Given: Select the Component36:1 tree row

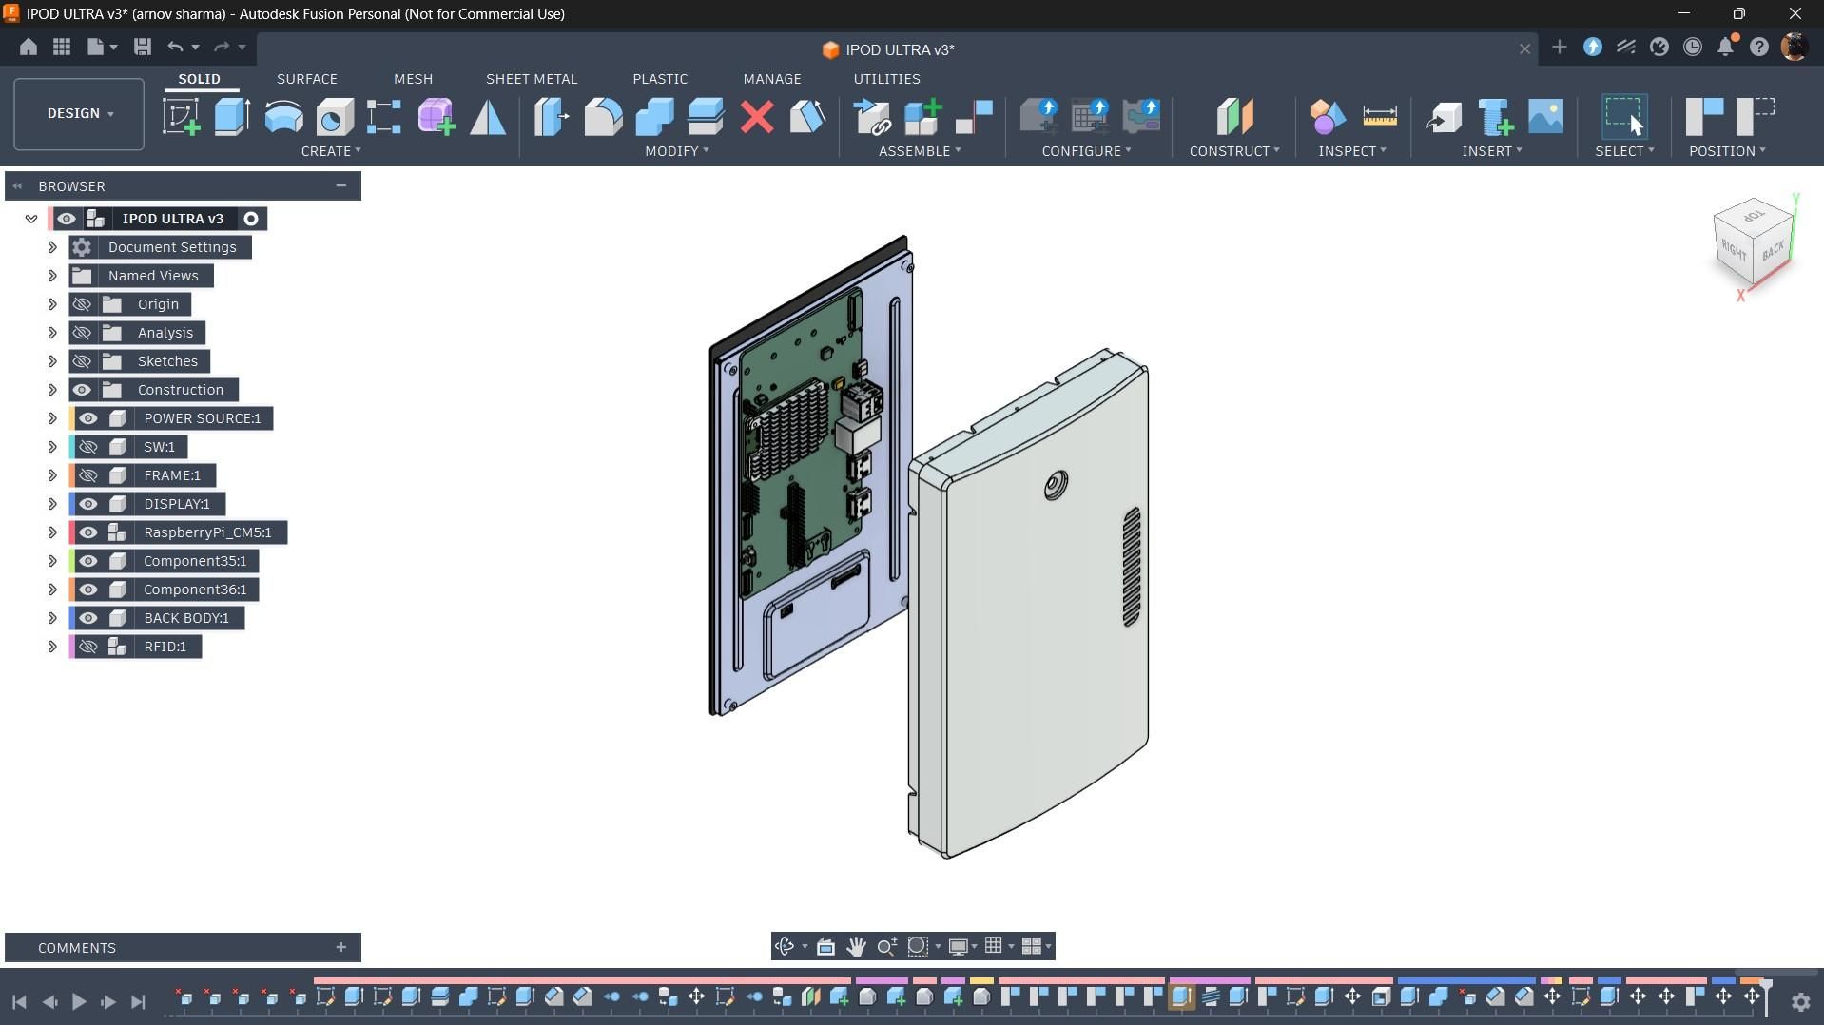Looking at the screenshot, I should 165,590.
